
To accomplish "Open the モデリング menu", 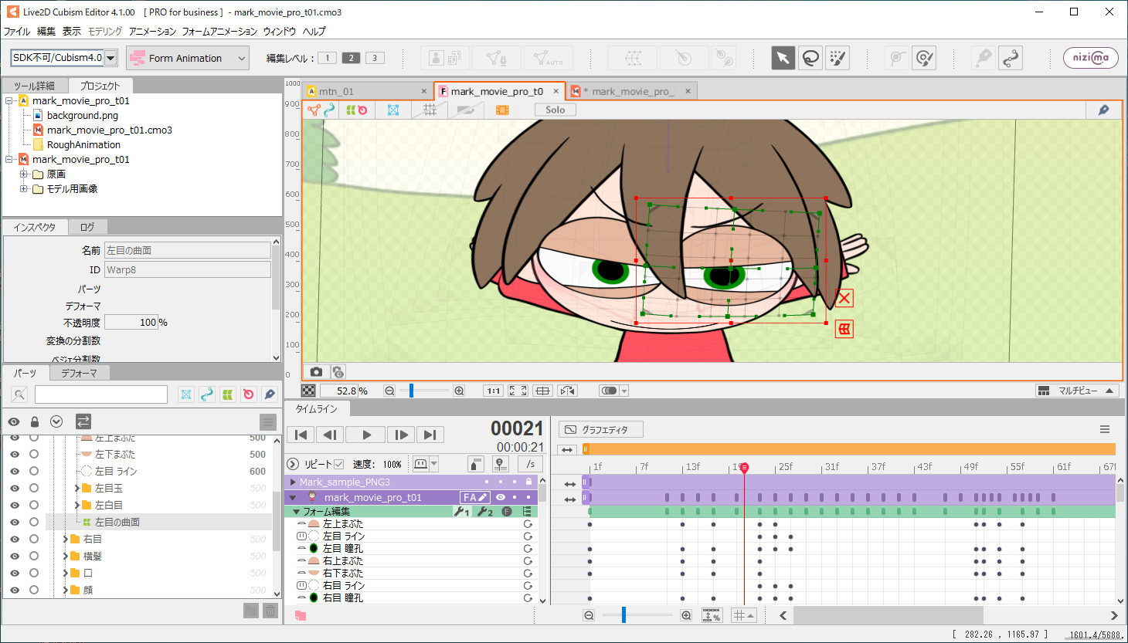I will 104,31.
